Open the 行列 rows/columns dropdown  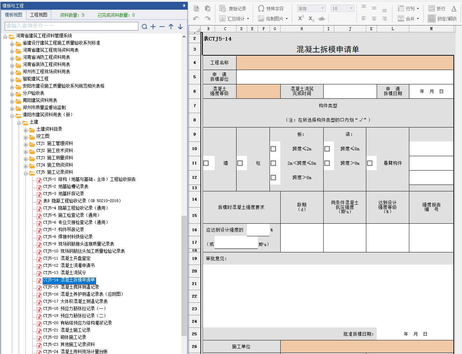(x=408, y=9)
